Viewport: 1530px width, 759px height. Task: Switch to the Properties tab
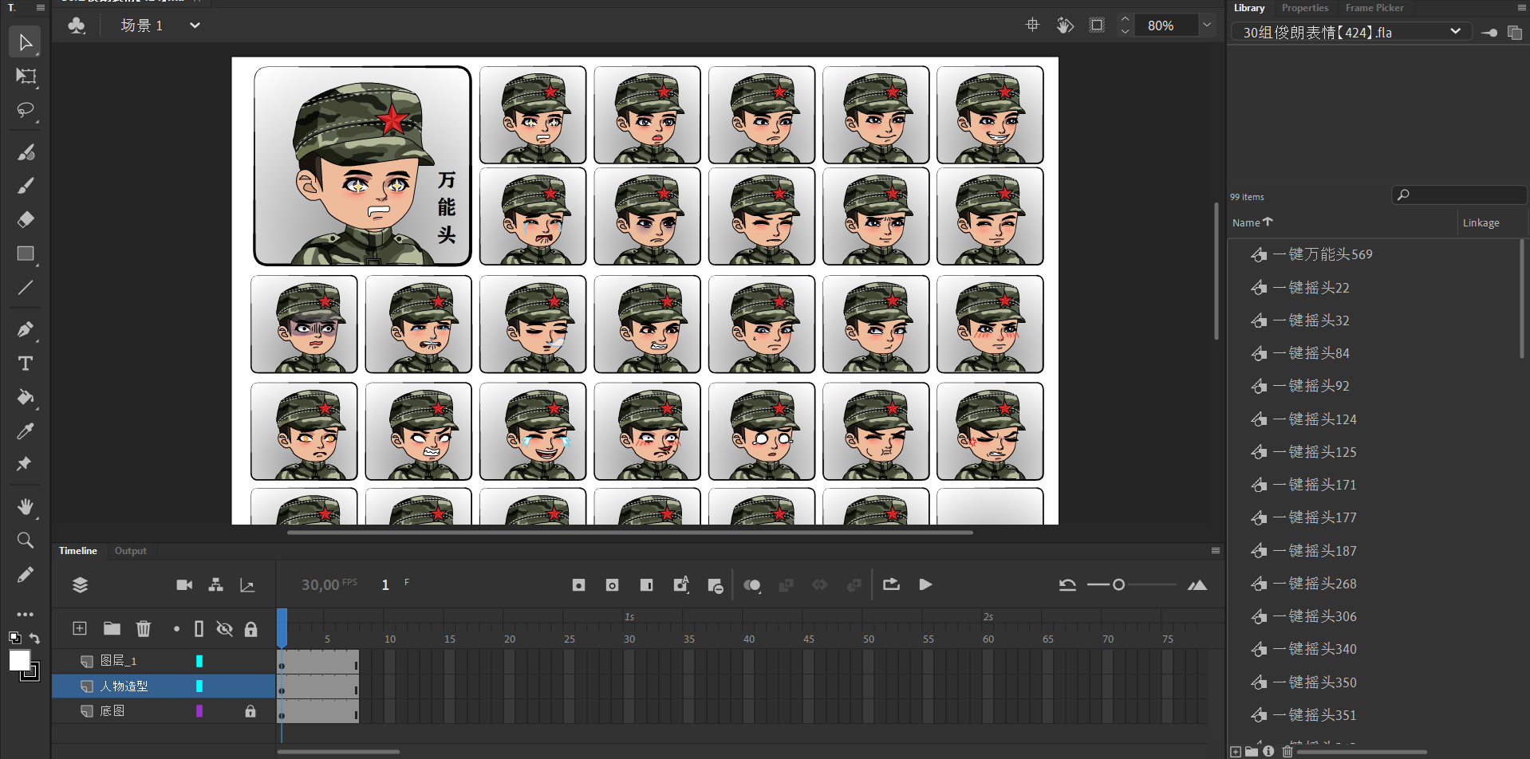click(x=1304, y=8)
